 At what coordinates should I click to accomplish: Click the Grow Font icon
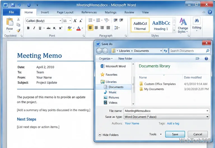(x=75, y=21)
